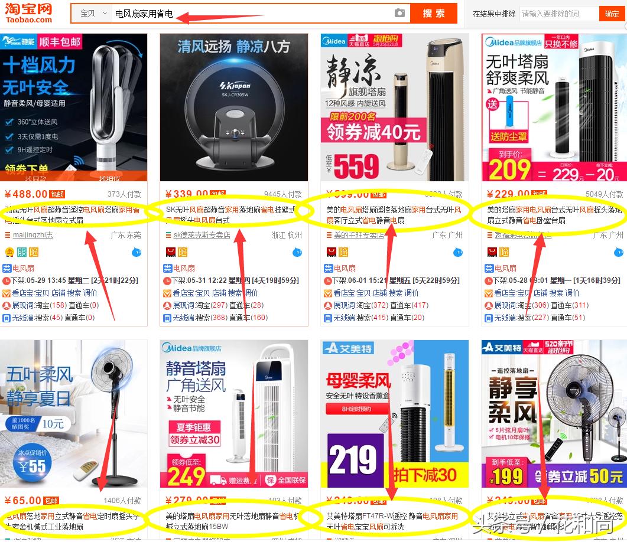Open the 十档风力 bladeless fan thumbnail
The image size is (627, 542).
tap(74, 107)
